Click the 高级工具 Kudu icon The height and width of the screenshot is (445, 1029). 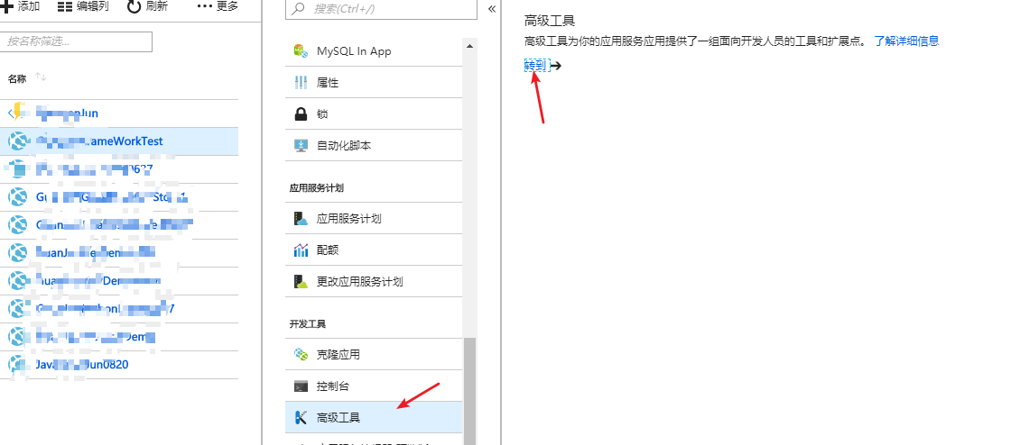click(301, 418)
